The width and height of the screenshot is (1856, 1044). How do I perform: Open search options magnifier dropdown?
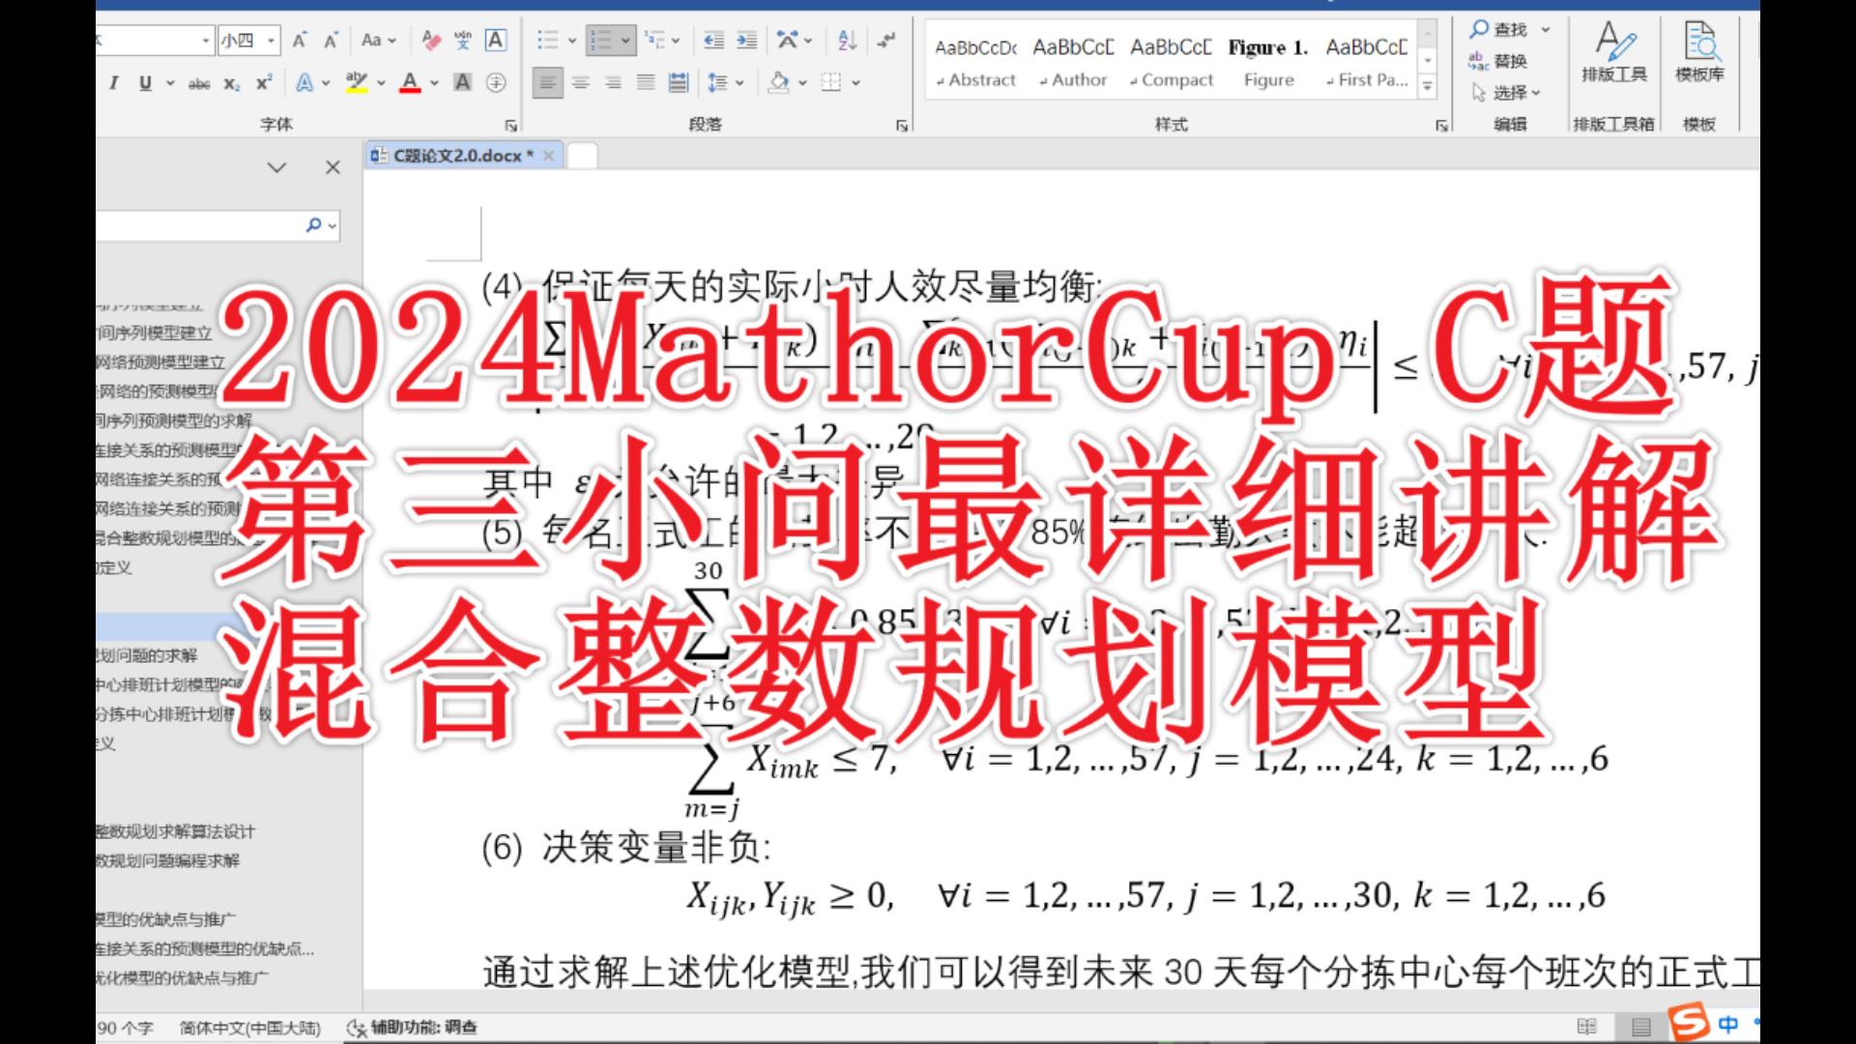coord(321,225)
